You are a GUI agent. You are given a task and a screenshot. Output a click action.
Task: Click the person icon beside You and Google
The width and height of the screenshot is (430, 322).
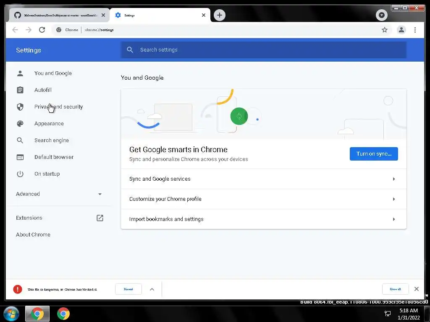tap(20, 73)
